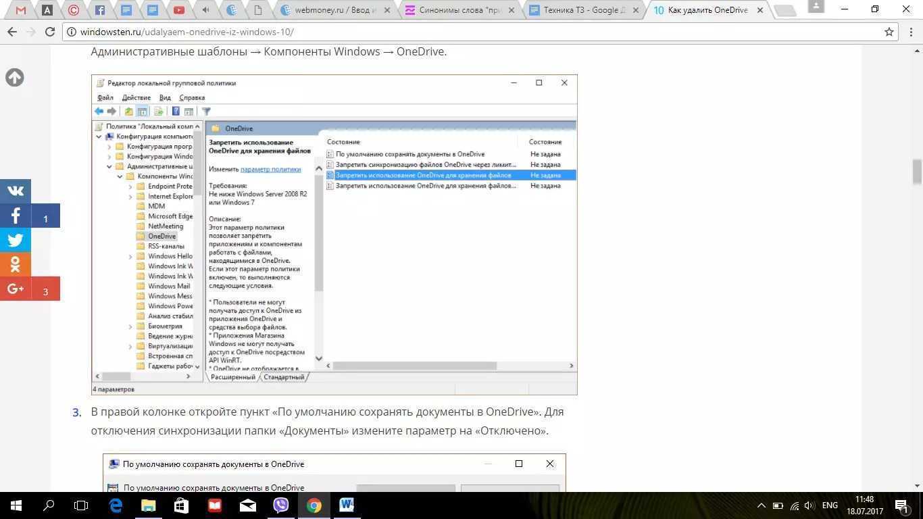Open the pinned Facebook tab
This screenshot has width=923, height=519.
100,10
